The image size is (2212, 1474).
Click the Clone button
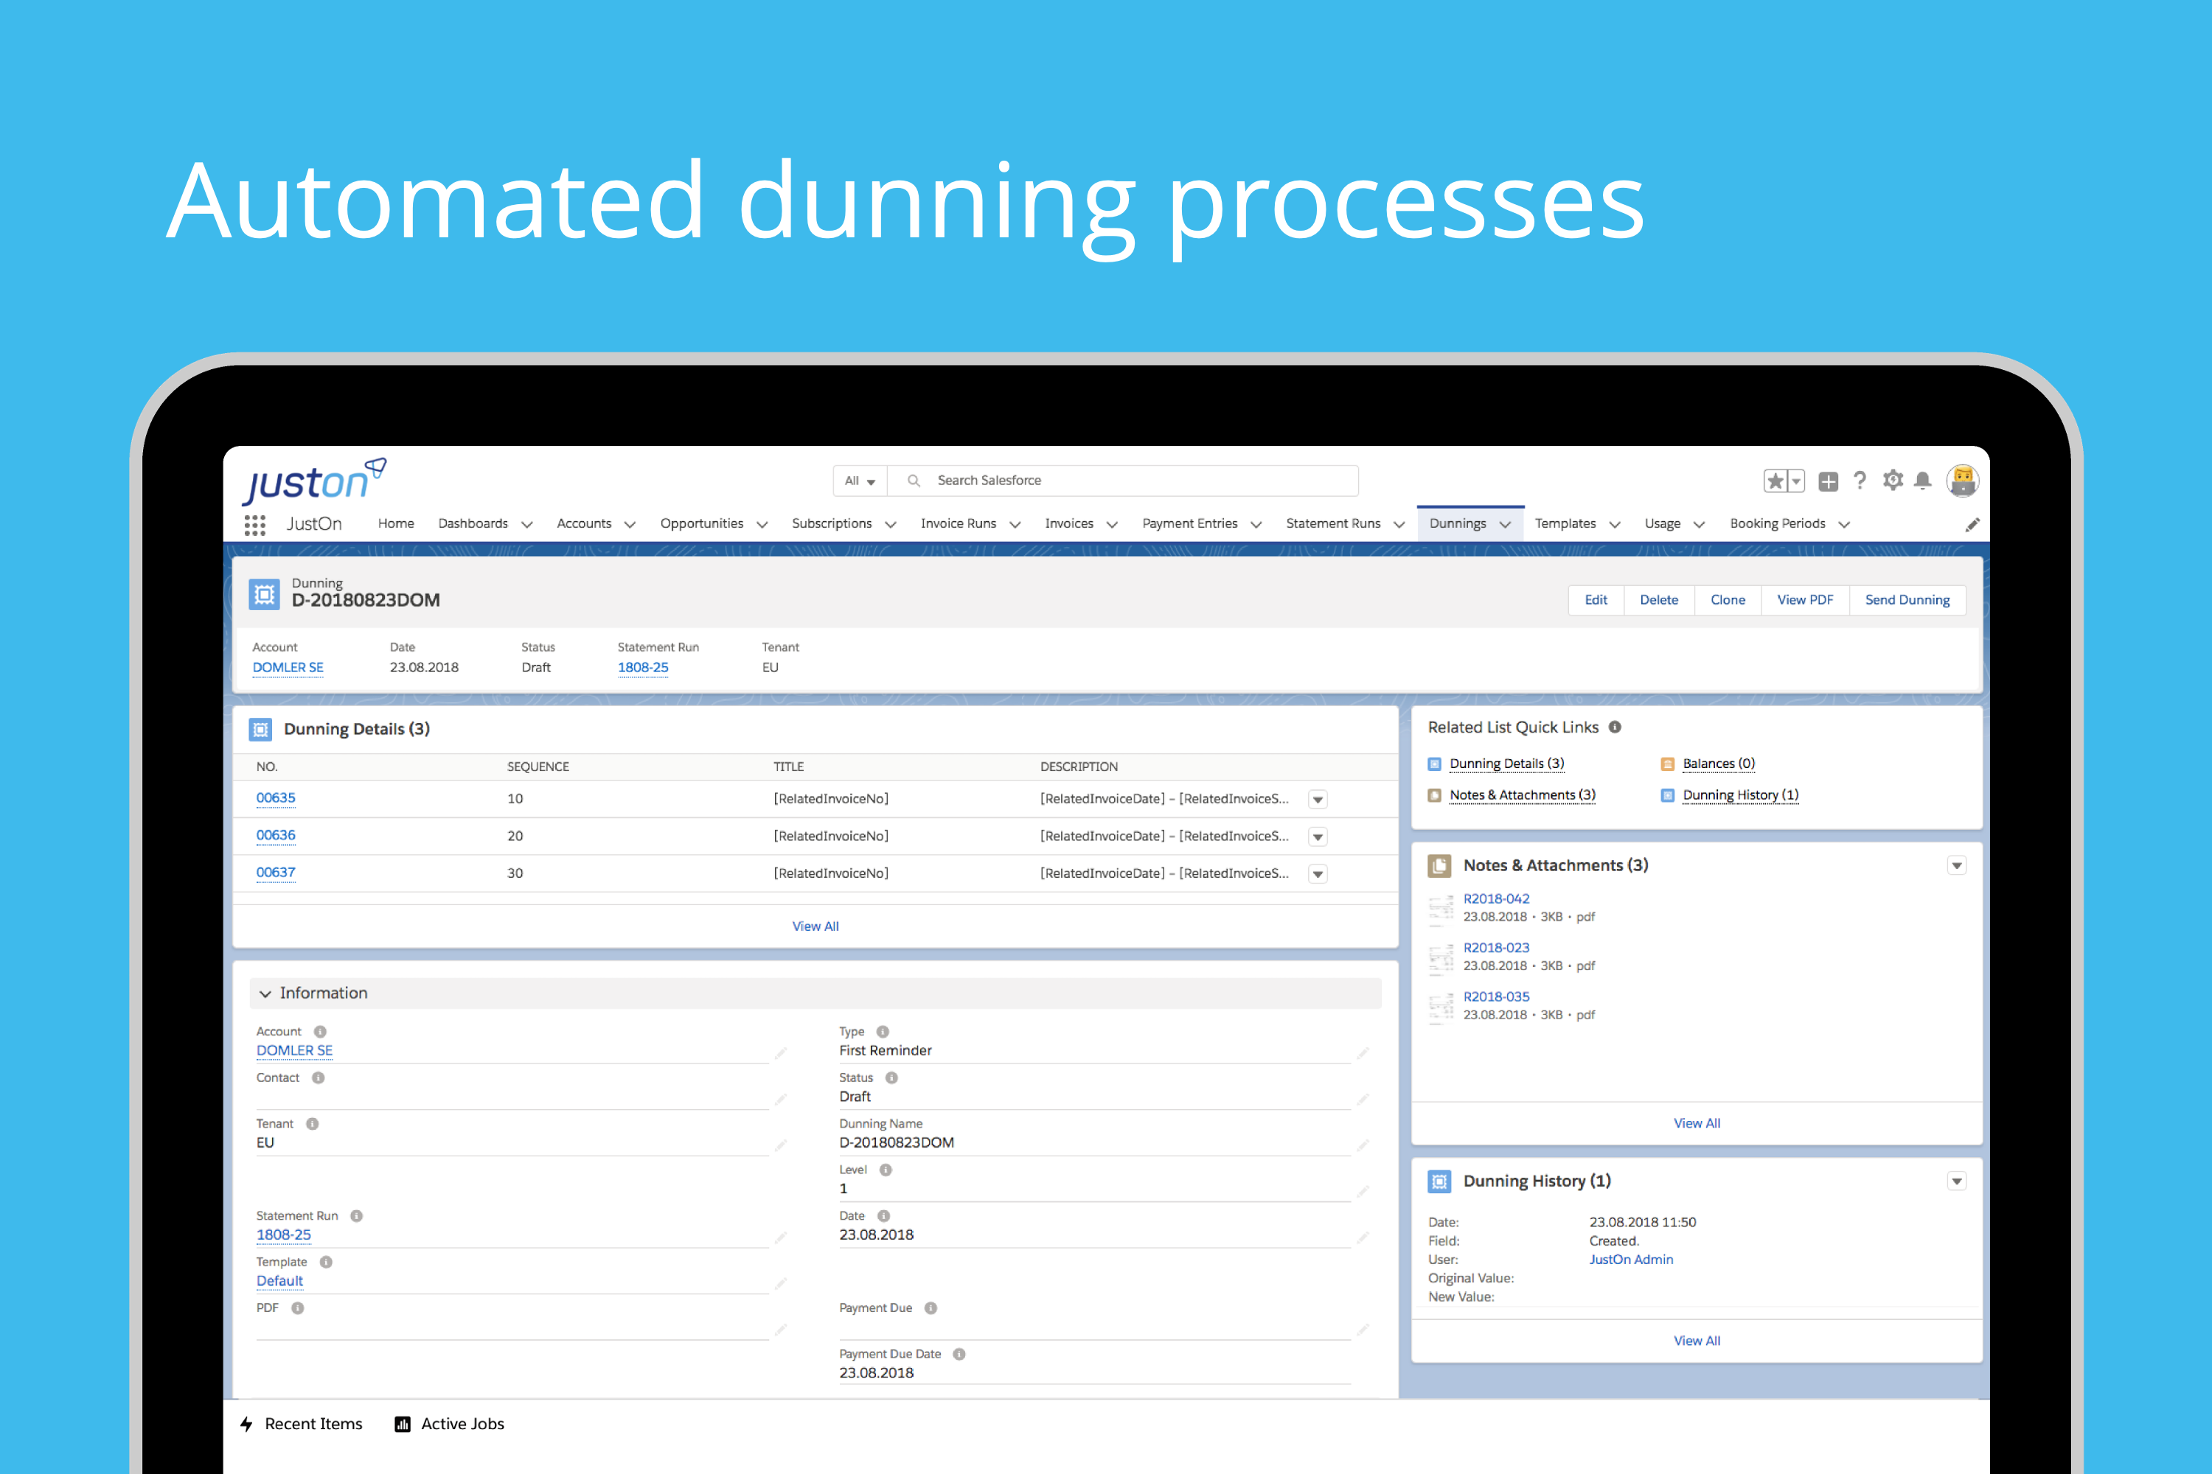[x=1728, y=600]
